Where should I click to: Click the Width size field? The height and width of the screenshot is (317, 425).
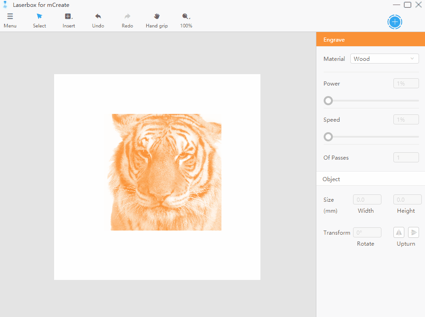(x=367, y=199)
